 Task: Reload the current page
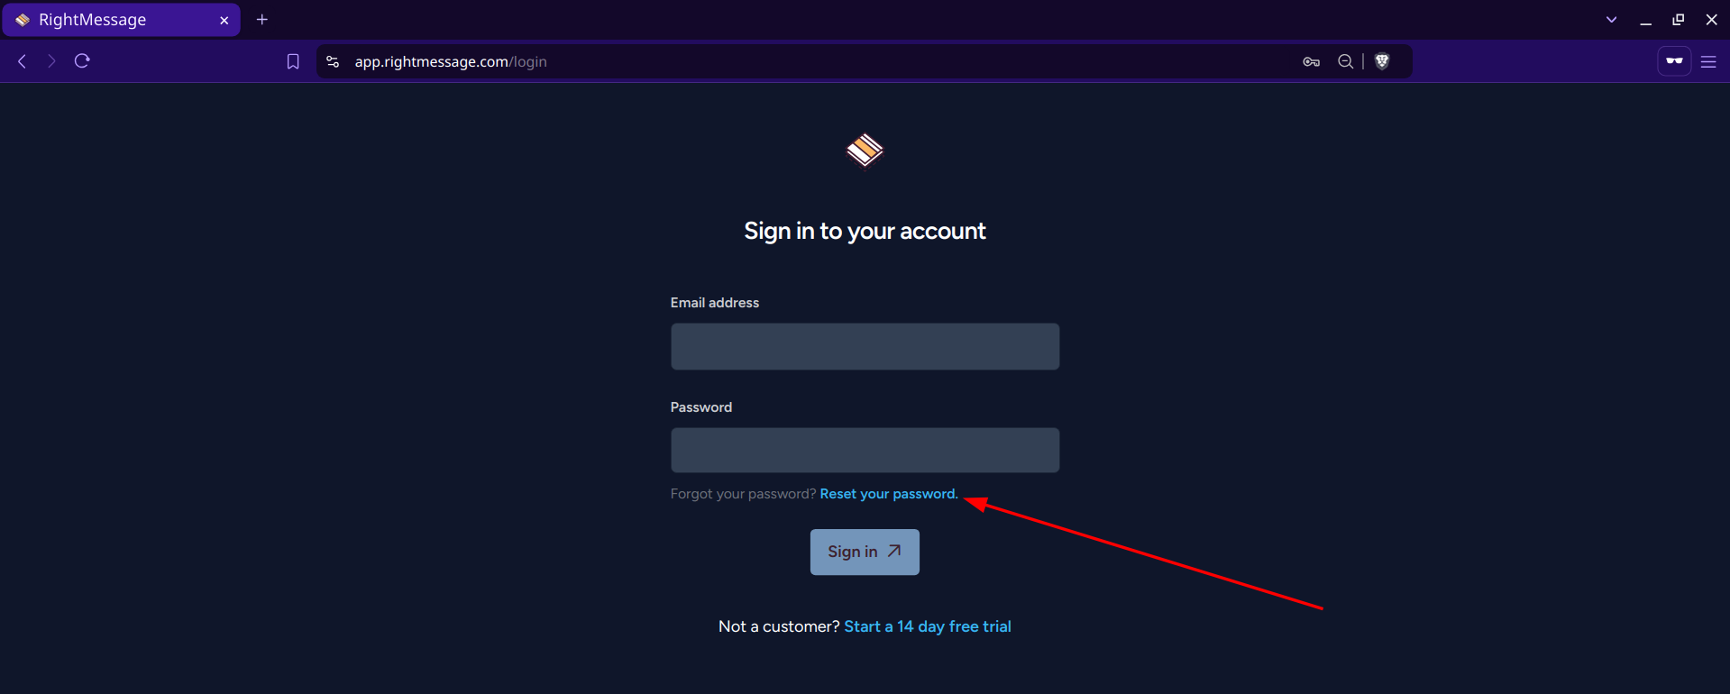[82, 61]
